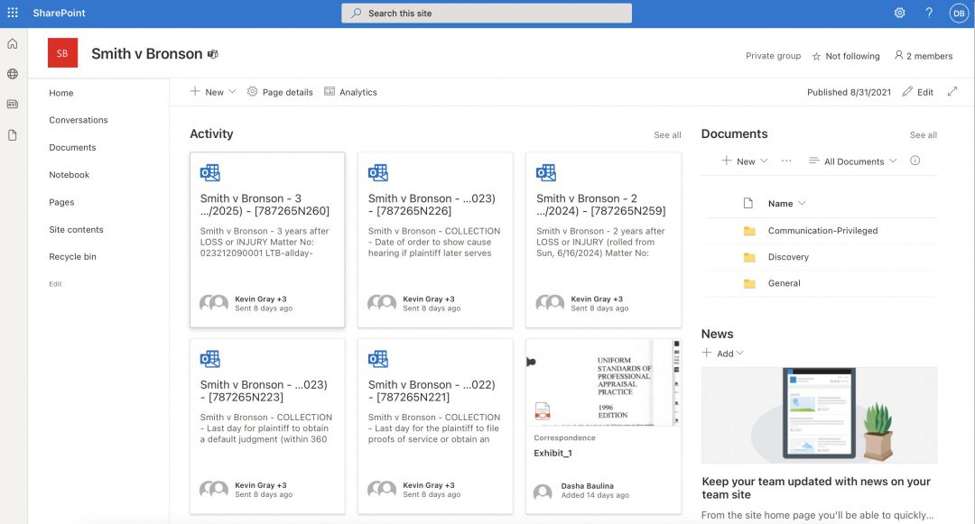Open the All Documents view dropdown
The height and width of the screenshot is (524, 975).
[852, 161]
